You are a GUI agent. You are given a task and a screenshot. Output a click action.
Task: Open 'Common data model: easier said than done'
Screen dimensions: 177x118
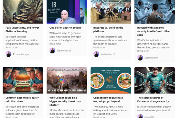coord(22,99)
